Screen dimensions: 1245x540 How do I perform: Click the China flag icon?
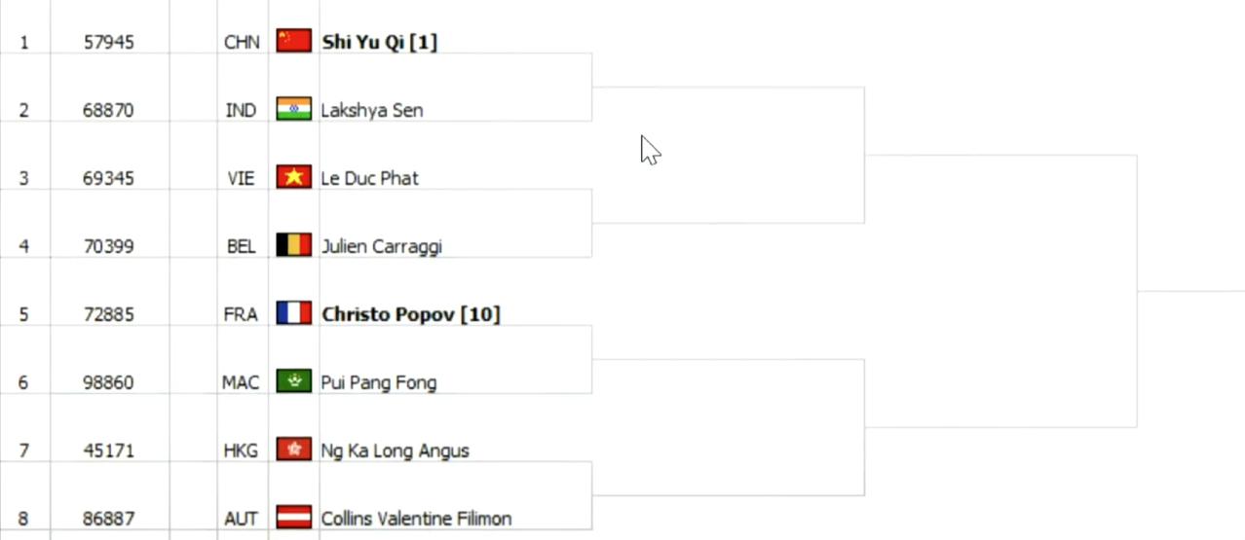293,41
